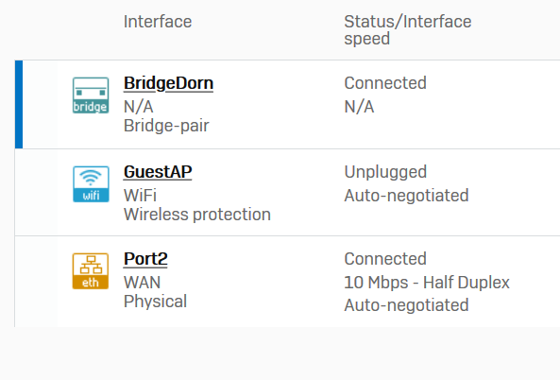Select the Connected status in BridgeDorn row
Screen dimensions: 560x380
(x=385, y=83)
